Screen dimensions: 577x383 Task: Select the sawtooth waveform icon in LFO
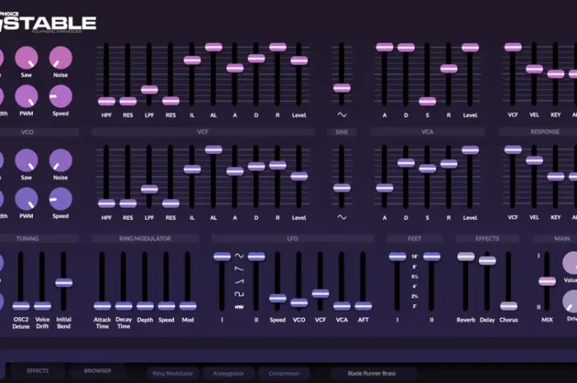[239, 269]
